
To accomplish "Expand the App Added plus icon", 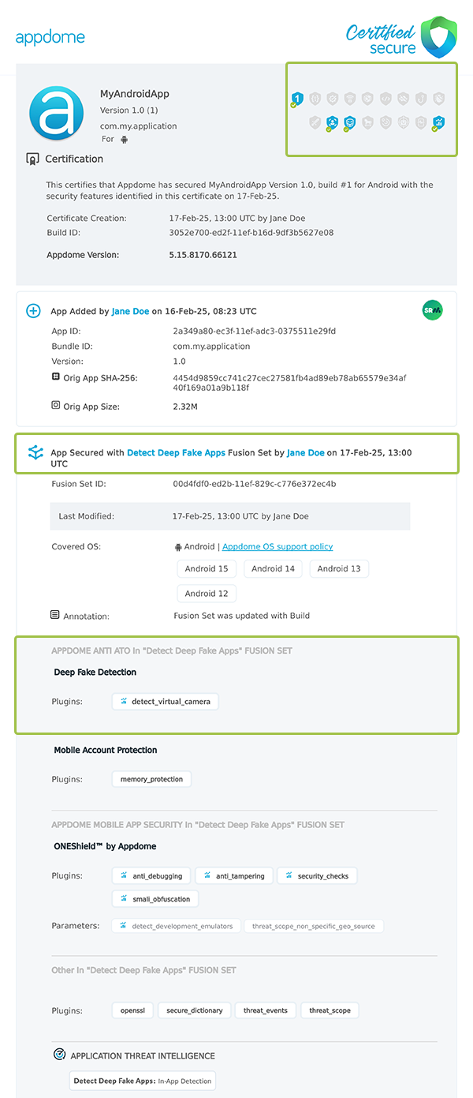I will pyautogui.click(x=34, y=311).
